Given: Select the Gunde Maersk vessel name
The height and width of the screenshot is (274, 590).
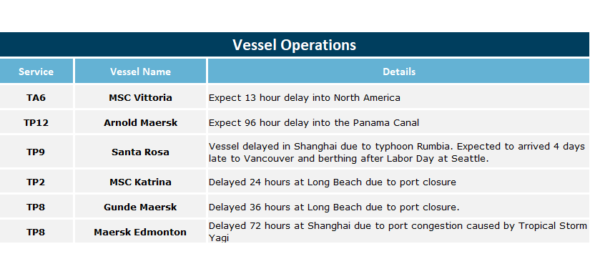Looking at the screenshot, I should (x=140, y=207).
